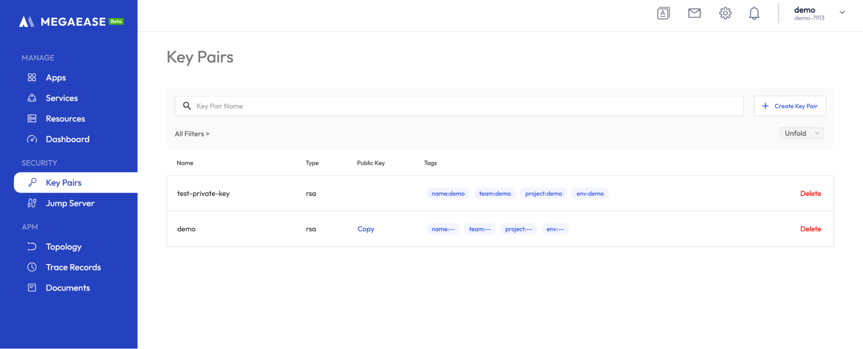Delete the test-private-key key pair
863x349 pixels.
click(810, 193)
